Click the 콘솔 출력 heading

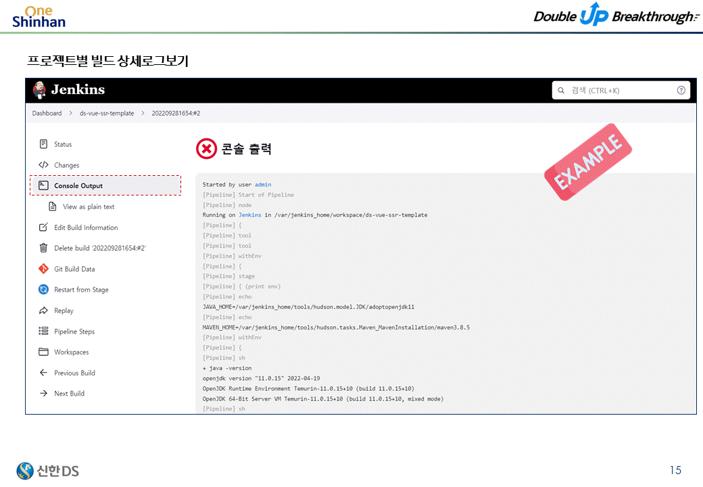247,149
